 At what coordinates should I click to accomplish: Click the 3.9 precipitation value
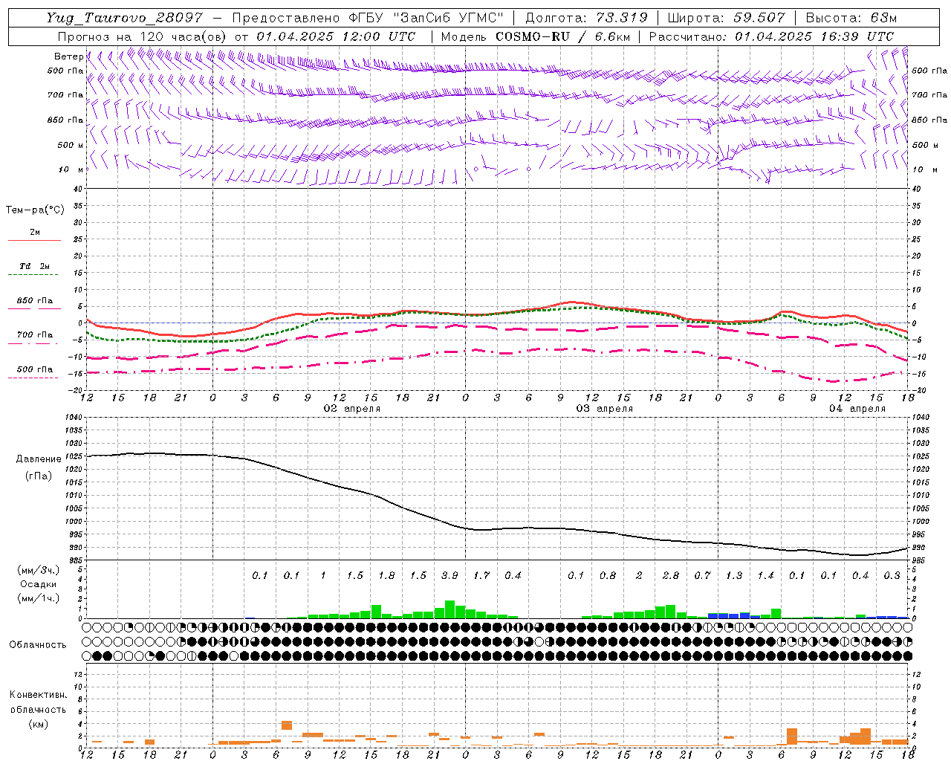pos(449,575)
